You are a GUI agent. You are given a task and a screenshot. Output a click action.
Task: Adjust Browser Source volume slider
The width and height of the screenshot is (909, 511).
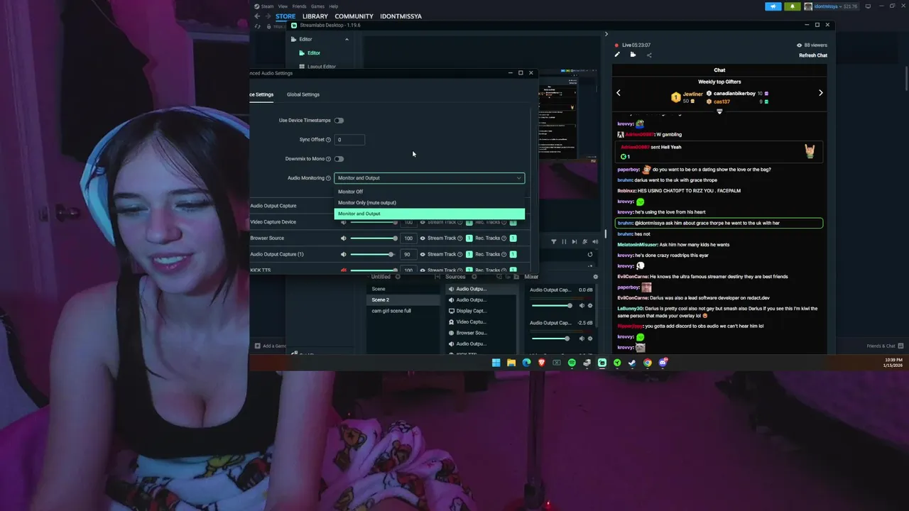[374, 238]
